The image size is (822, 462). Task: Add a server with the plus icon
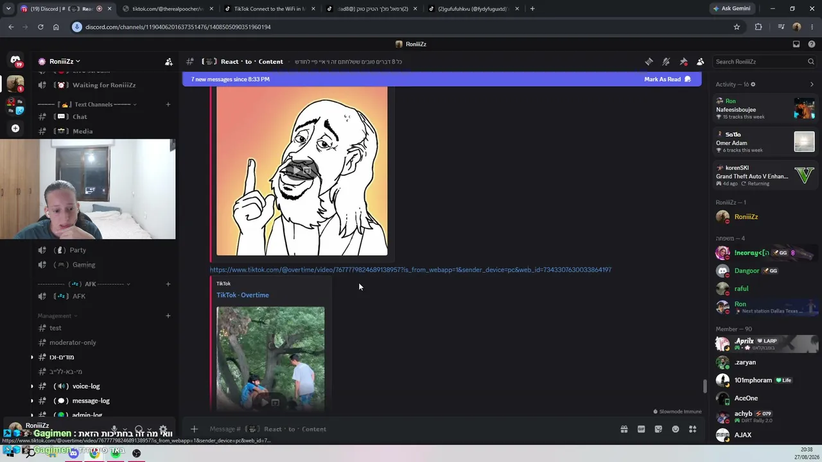point(15,128)
